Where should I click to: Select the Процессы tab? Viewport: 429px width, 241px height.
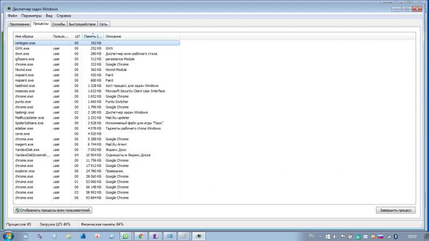point(41,24)
